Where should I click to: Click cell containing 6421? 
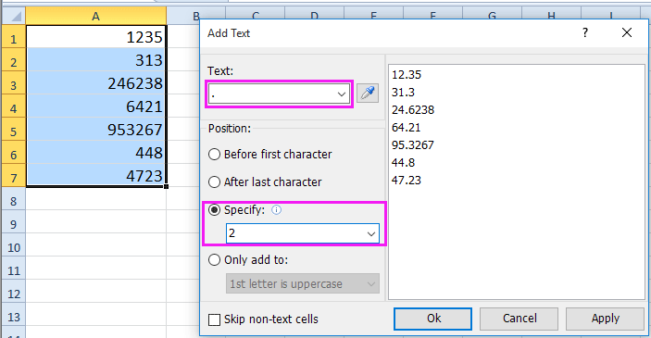[96, 106]
